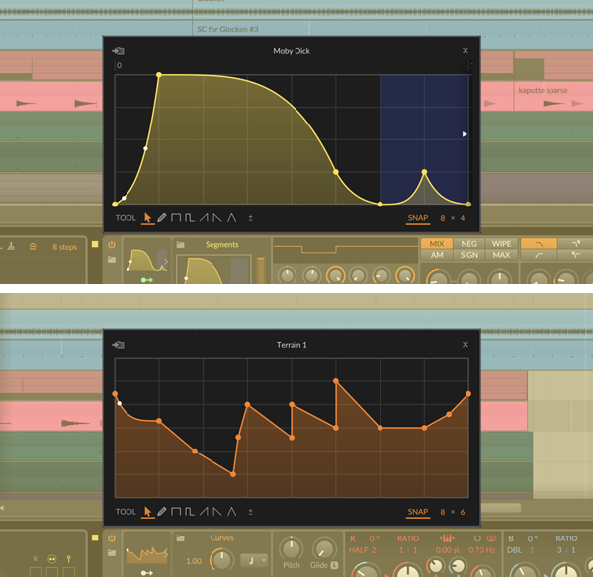This screenshot has height=577, width=593.
Task: Click the Segments modulator title
Action: click(222, 245)
